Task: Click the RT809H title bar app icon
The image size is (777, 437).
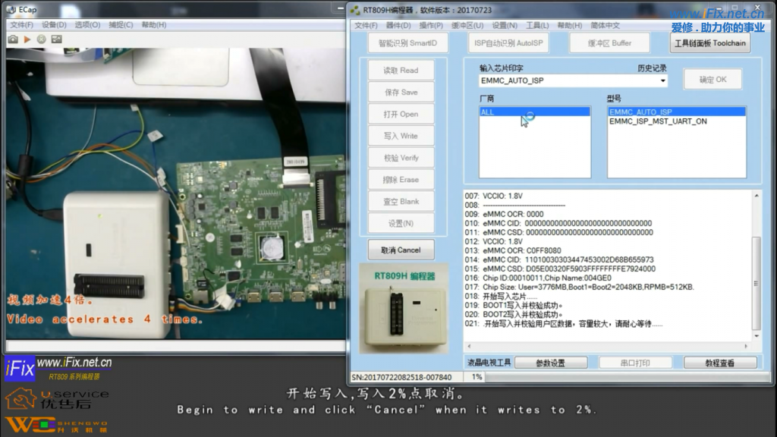Action: point(354,10)
